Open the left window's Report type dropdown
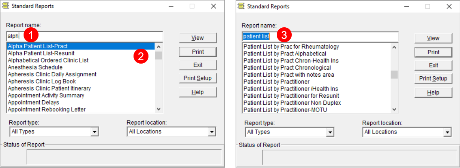The image size is (460, 168). (x=95, y=132)
